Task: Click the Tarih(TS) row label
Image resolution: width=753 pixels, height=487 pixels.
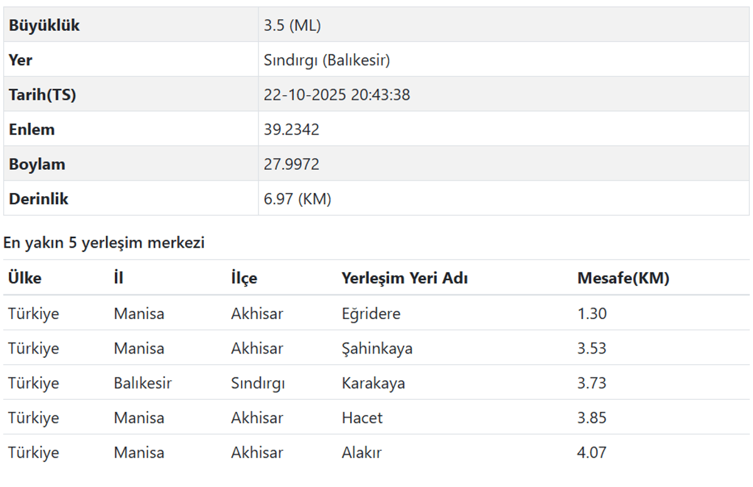Action: (42, 95)
